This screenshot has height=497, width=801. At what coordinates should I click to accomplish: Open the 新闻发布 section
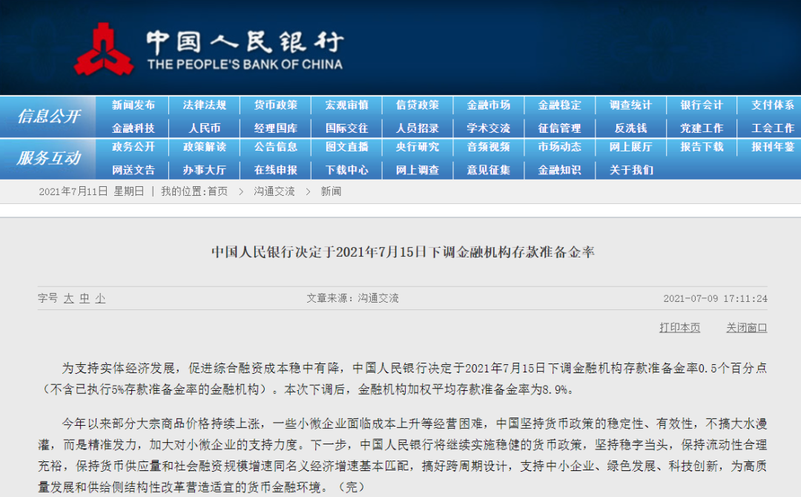pyautogui.click(x=133, y=105)
